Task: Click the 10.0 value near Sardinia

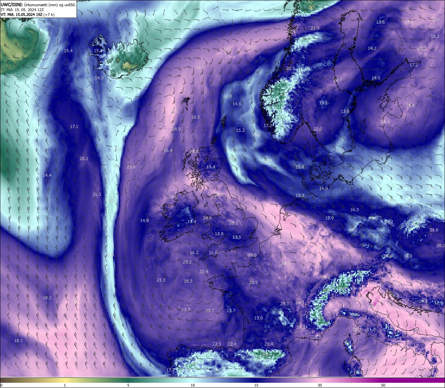Action: [x=358, y=373]
